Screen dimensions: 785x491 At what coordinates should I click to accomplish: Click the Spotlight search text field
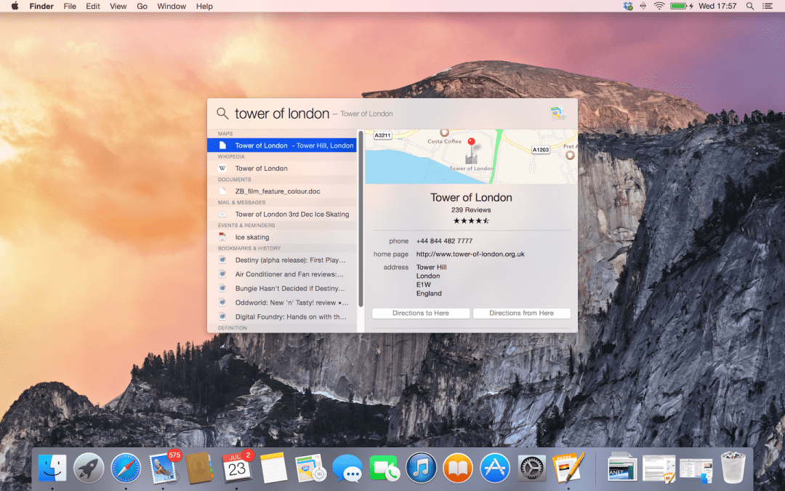tap(380, 113)
